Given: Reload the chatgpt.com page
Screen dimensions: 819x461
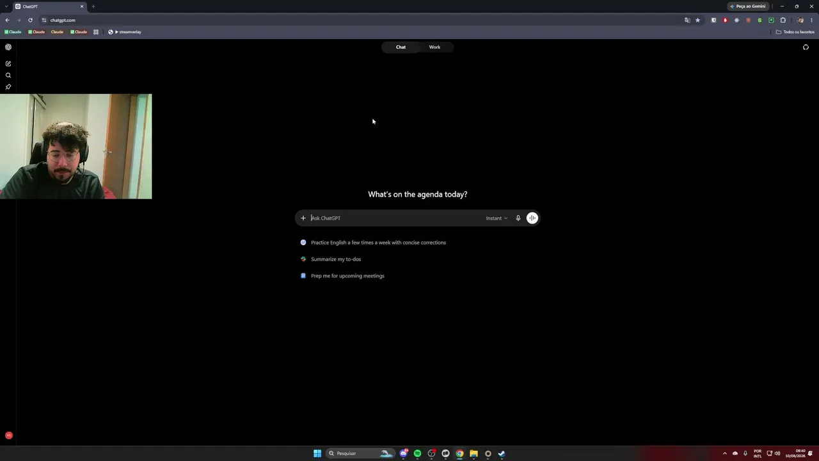Looking at the screenshot, I should coord(30,20).
